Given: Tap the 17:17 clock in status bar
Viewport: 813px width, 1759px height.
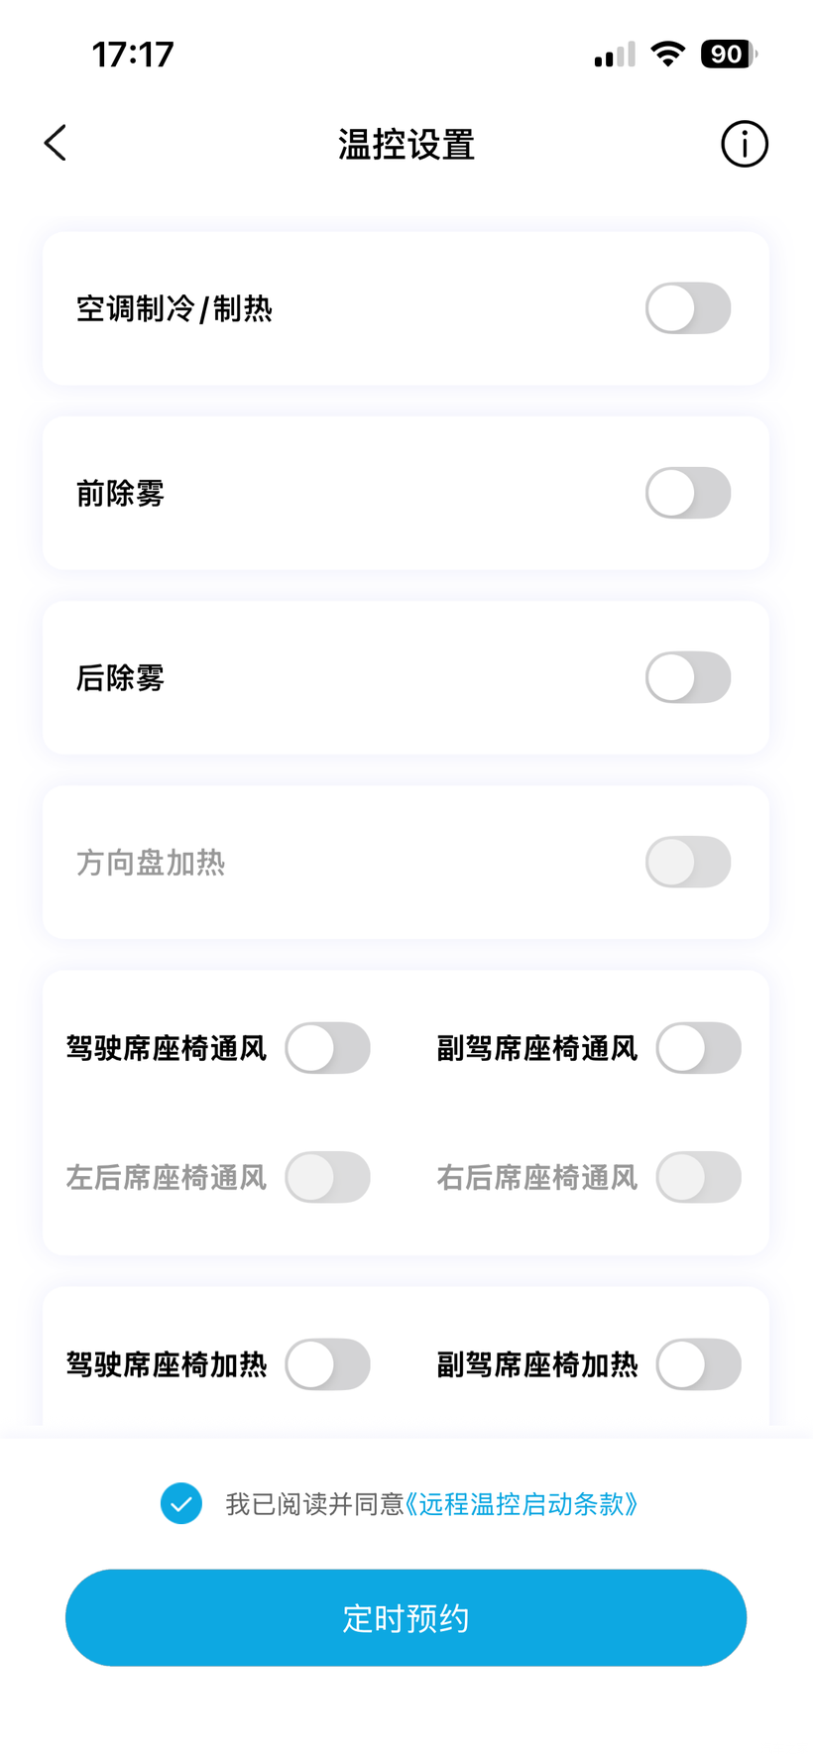Looking at the screenshot, I should tap(133, 54).
